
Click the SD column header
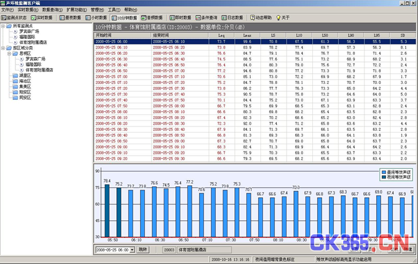coord(403,35)
